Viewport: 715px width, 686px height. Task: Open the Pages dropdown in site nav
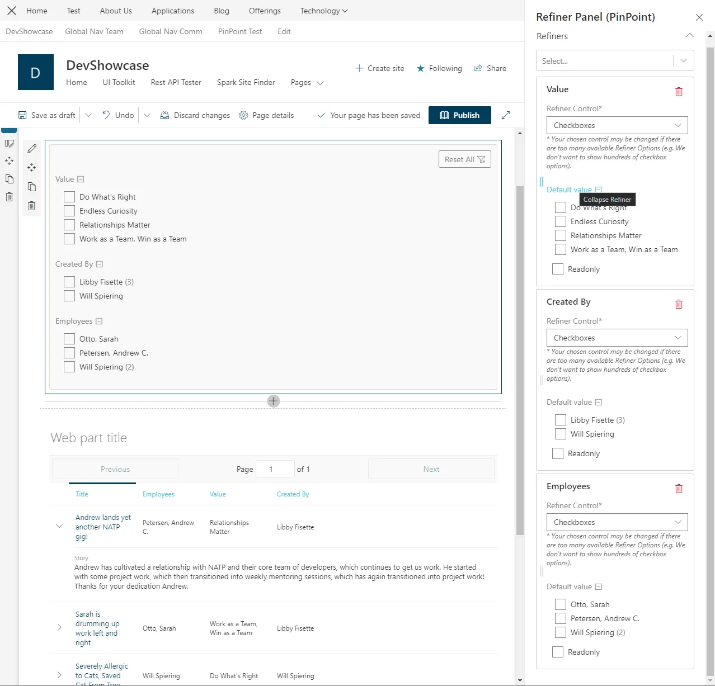(307, 82)
